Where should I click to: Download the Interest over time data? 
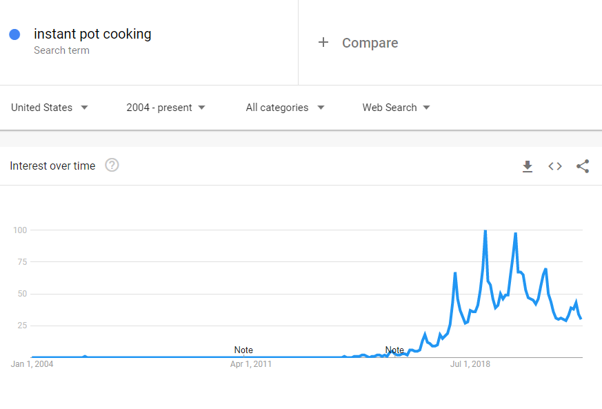[528, 166]
